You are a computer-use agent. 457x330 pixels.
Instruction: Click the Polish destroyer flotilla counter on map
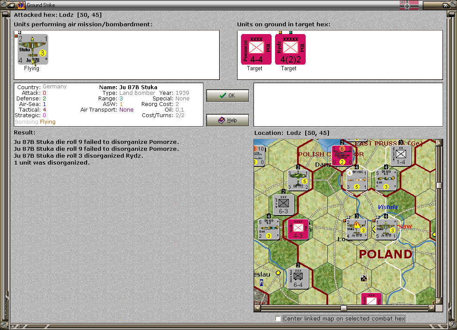[x=342, y=155]
